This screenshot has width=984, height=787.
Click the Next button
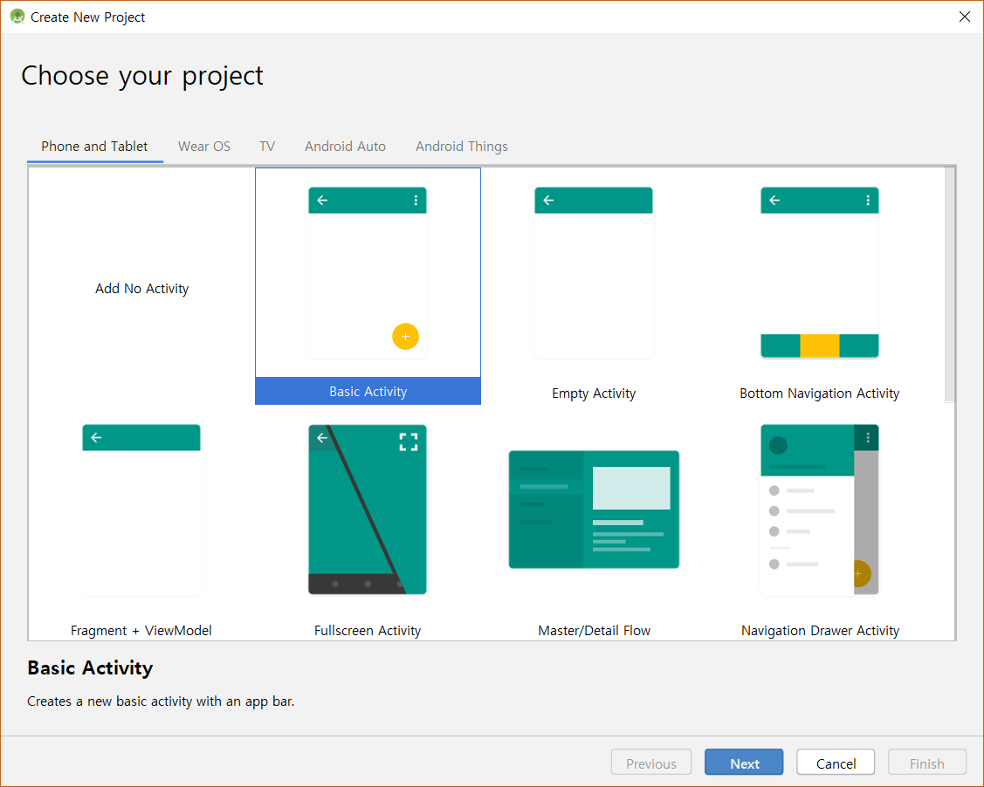click(x=744, y=763)
